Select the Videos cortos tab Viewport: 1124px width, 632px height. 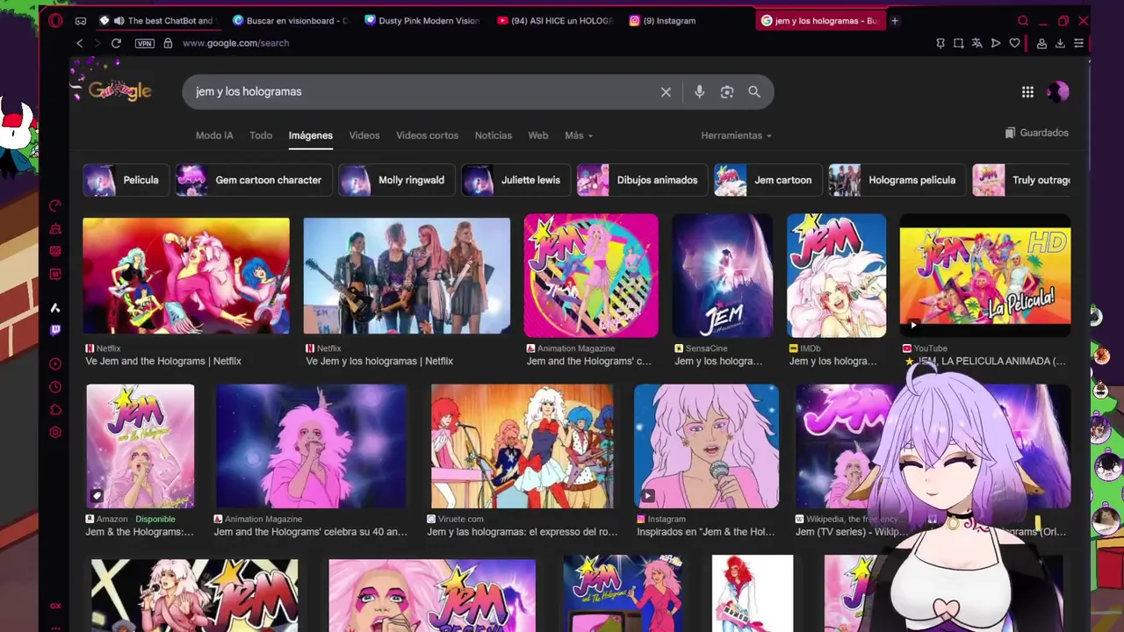427,135
